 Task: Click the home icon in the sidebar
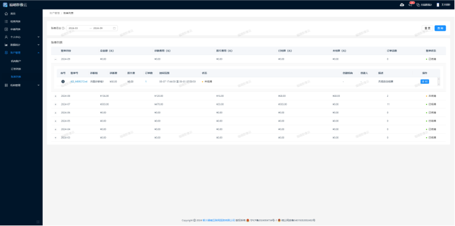5,13
